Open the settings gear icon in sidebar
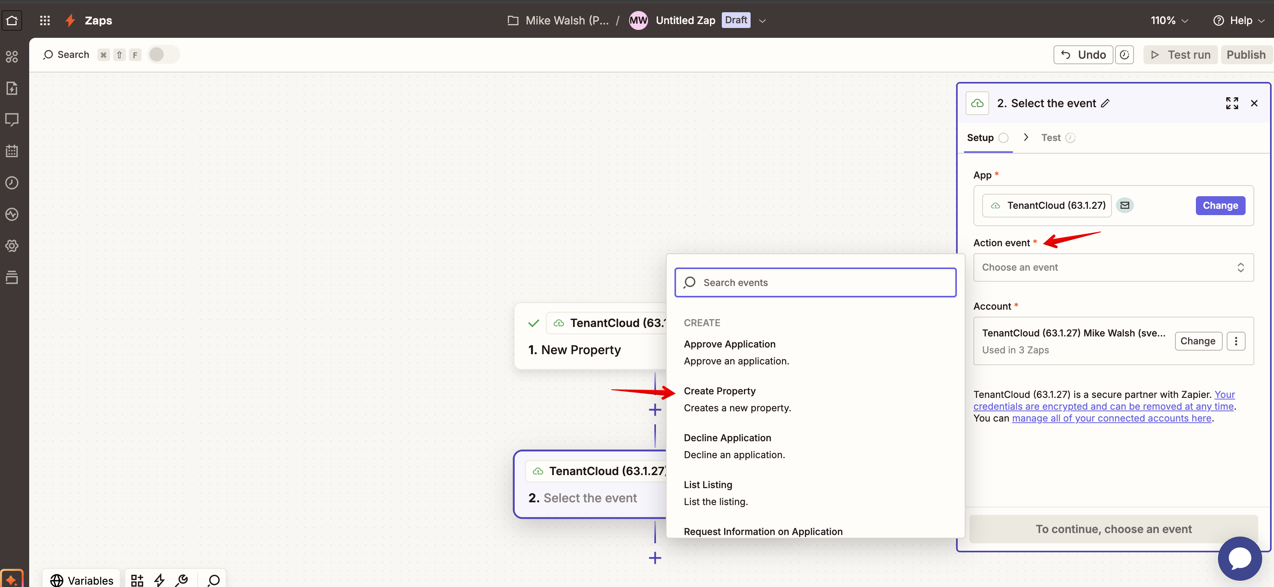The image size is (1274, 587). pyautogui.click(x=12, y=245)
